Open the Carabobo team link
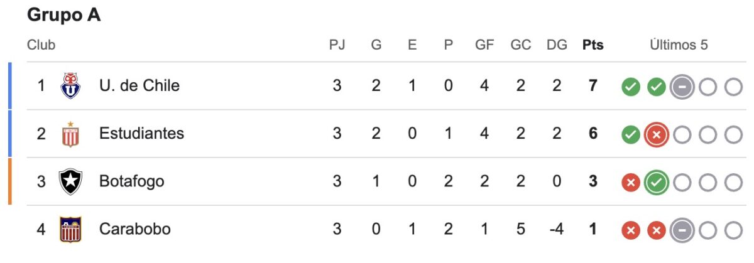The height and width of the screenshot is (263, 754). (x=134, y=229)
